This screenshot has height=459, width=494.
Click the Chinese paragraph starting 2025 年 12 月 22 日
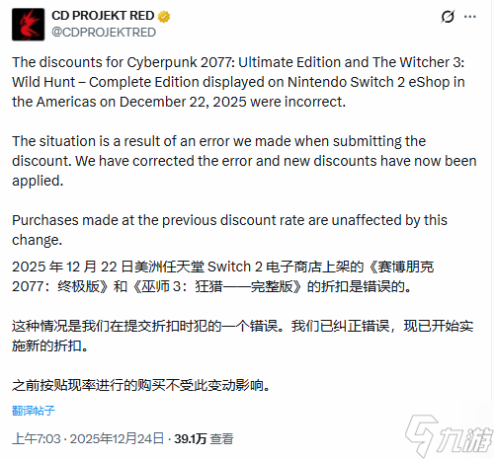pos(223,276)
